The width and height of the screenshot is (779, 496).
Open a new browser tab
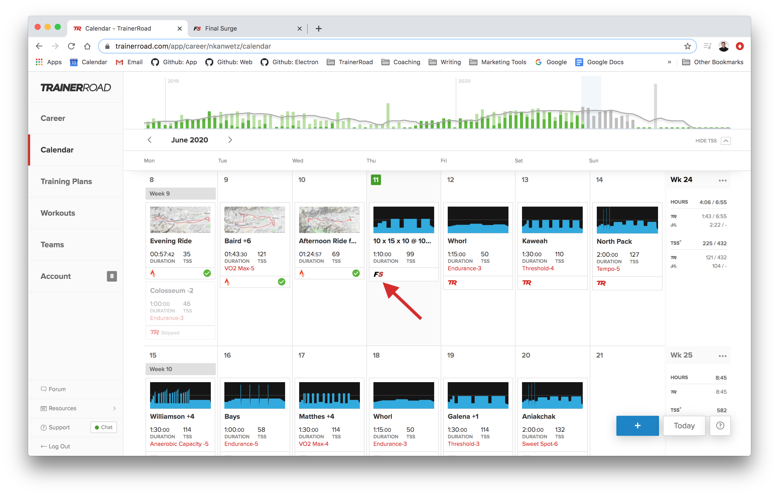(x=319, y=28)
